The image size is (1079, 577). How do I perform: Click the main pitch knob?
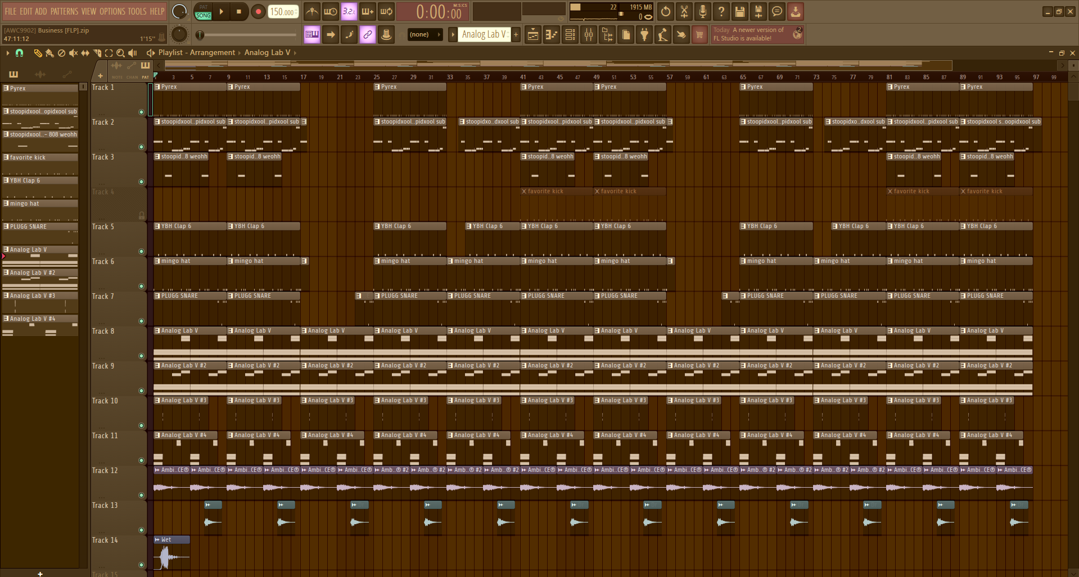point(179,35)
